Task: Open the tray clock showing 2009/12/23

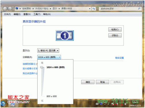Action: click(x=135, y=105)
